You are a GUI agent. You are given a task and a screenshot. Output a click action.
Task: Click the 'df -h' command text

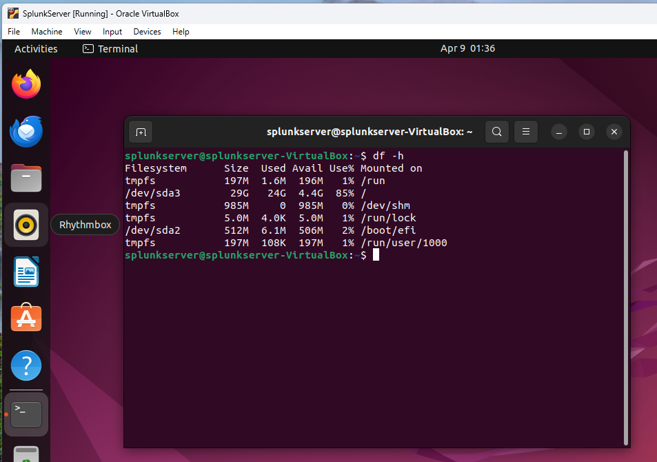388,156
